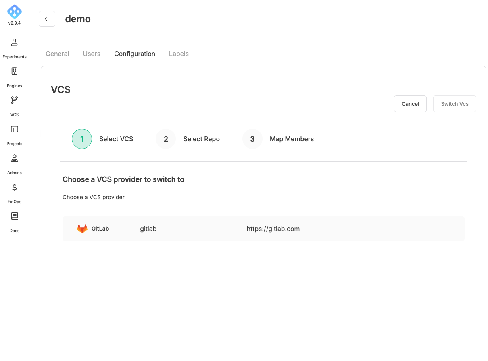Click the GitLab fox logo
488x361 pixels.
(x=82, y=229)
